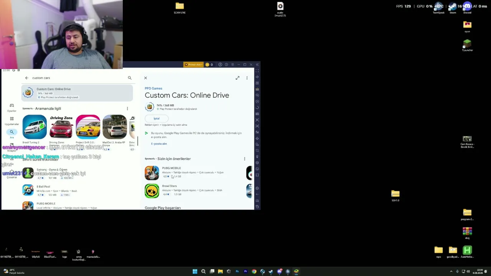The width and height of the screenshot is (491, 276).
Task: Launch the Steam desktop shortcut
Action: click(x=453, y=8)
